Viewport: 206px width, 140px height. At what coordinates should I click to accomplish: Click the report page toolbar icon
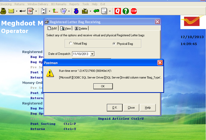104,11
